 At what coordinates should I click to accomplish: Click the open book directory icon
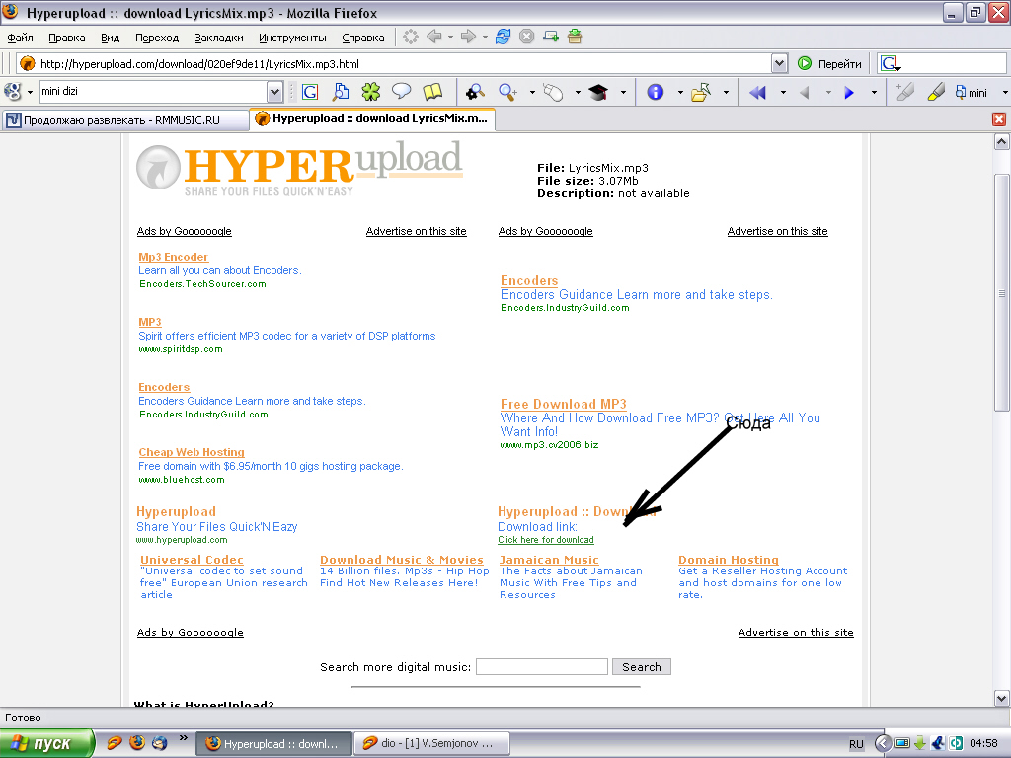click(432, 92)
